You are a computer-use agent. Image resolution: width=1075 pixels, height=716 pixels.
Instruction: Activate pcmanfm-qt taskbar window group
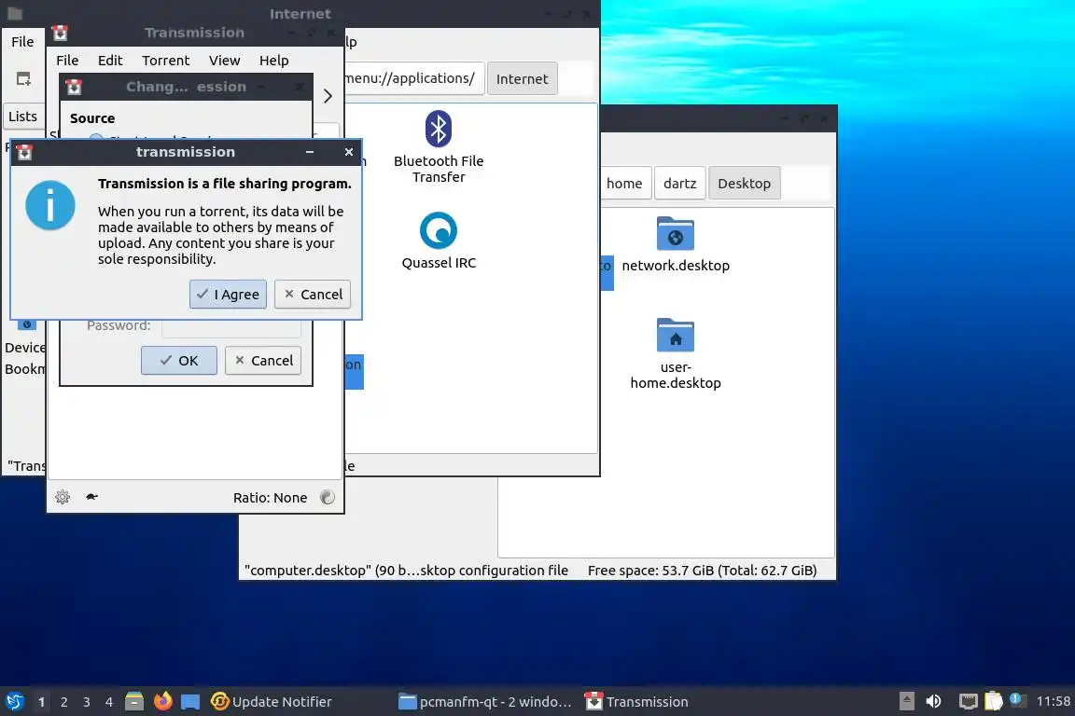(484, 702)
